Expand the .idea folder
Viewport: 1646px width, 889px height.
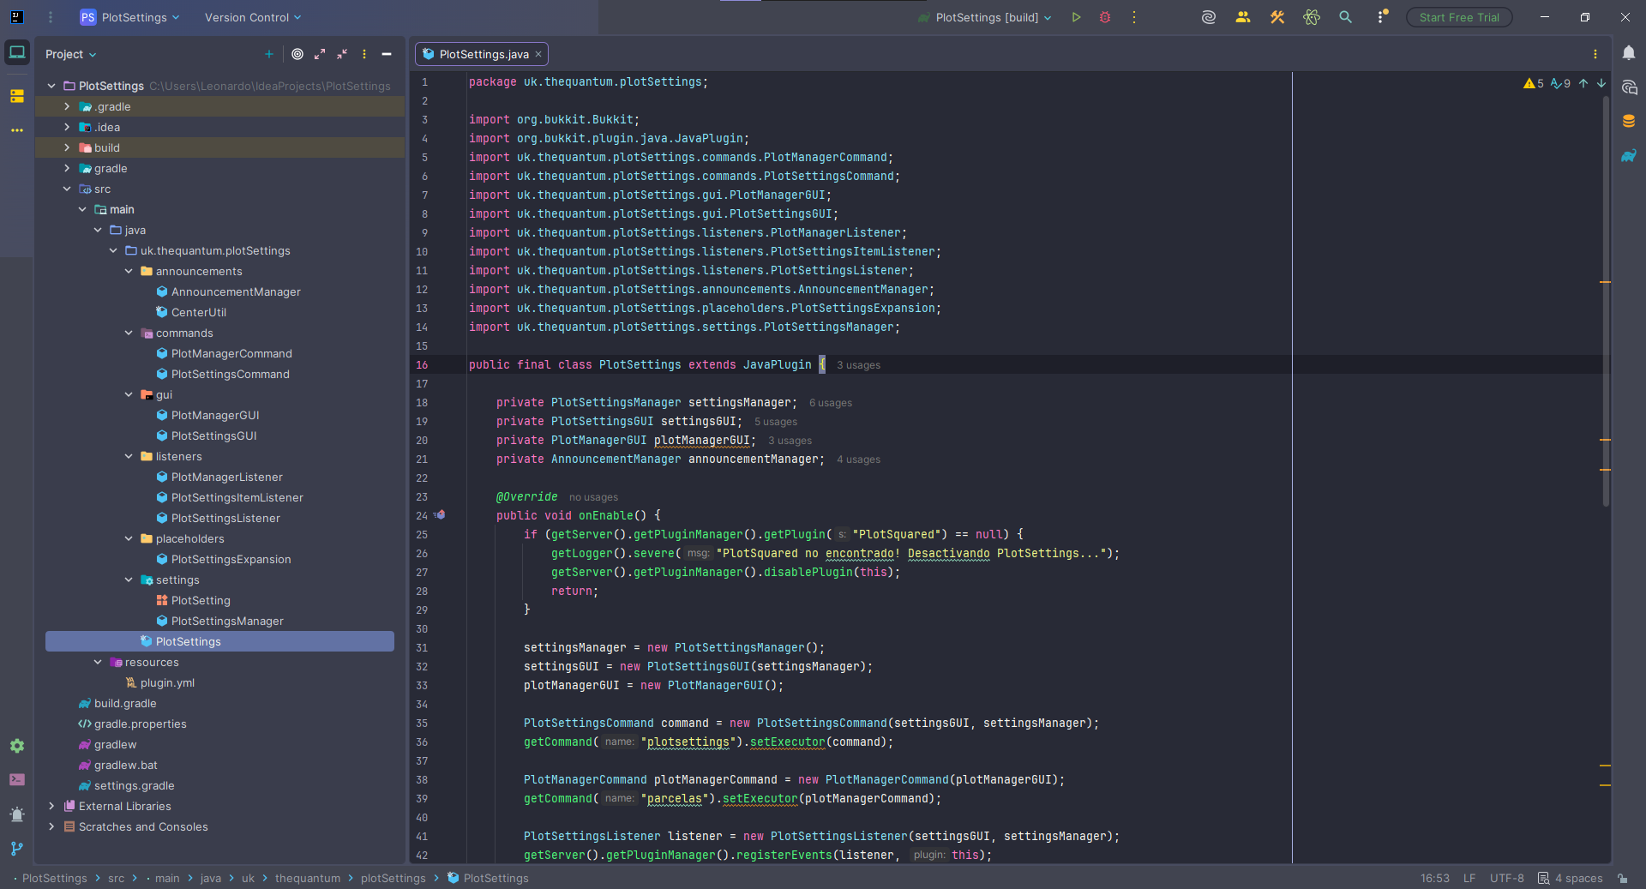(67, 127)
